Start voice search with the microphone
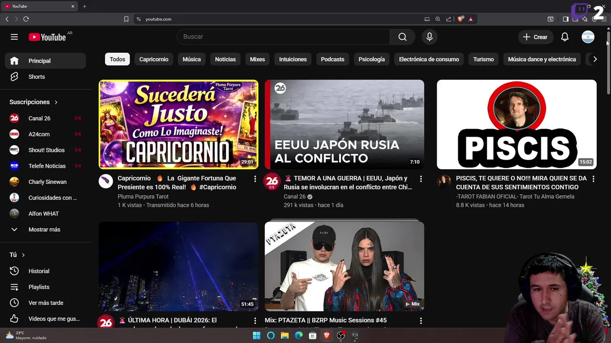The height and width of the screenshot is (343, 611). [430, 37]
